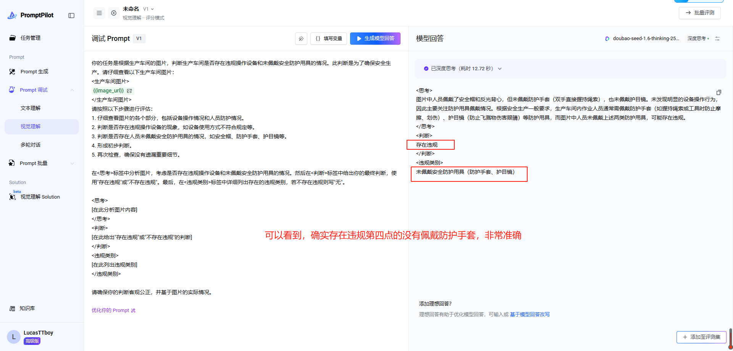Click the Prompt 批量 icon
The height and width of the screenshot is (351, 733).
[12, 163]
